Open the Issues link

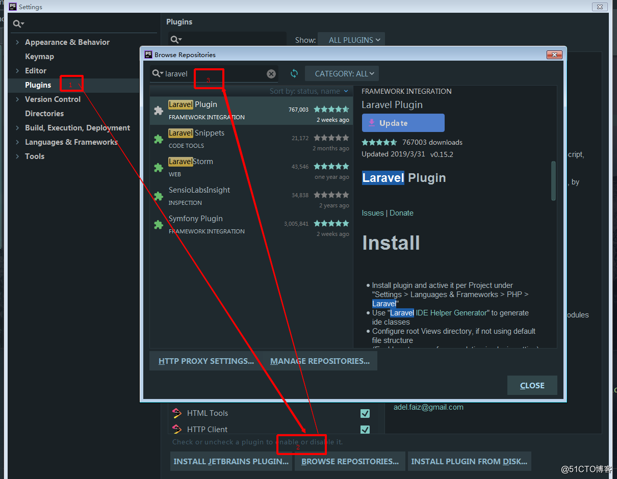[x=373, y=213]
